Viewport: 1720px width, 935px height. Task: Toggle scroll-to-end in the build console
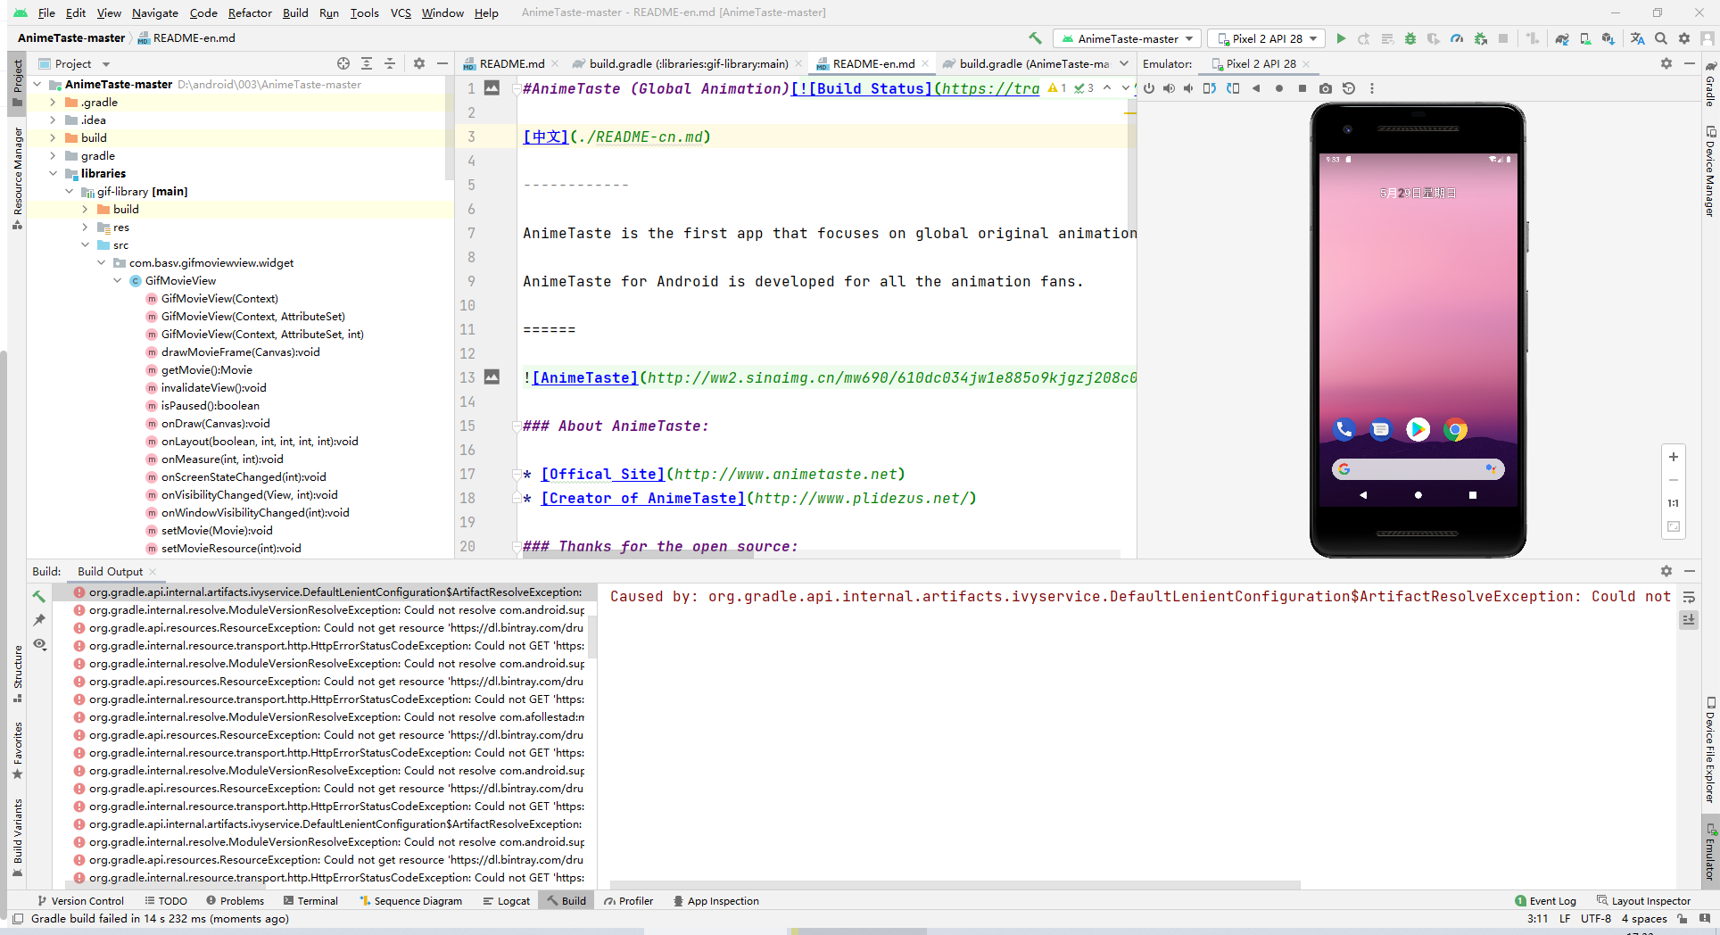(x=1689, y=620)
